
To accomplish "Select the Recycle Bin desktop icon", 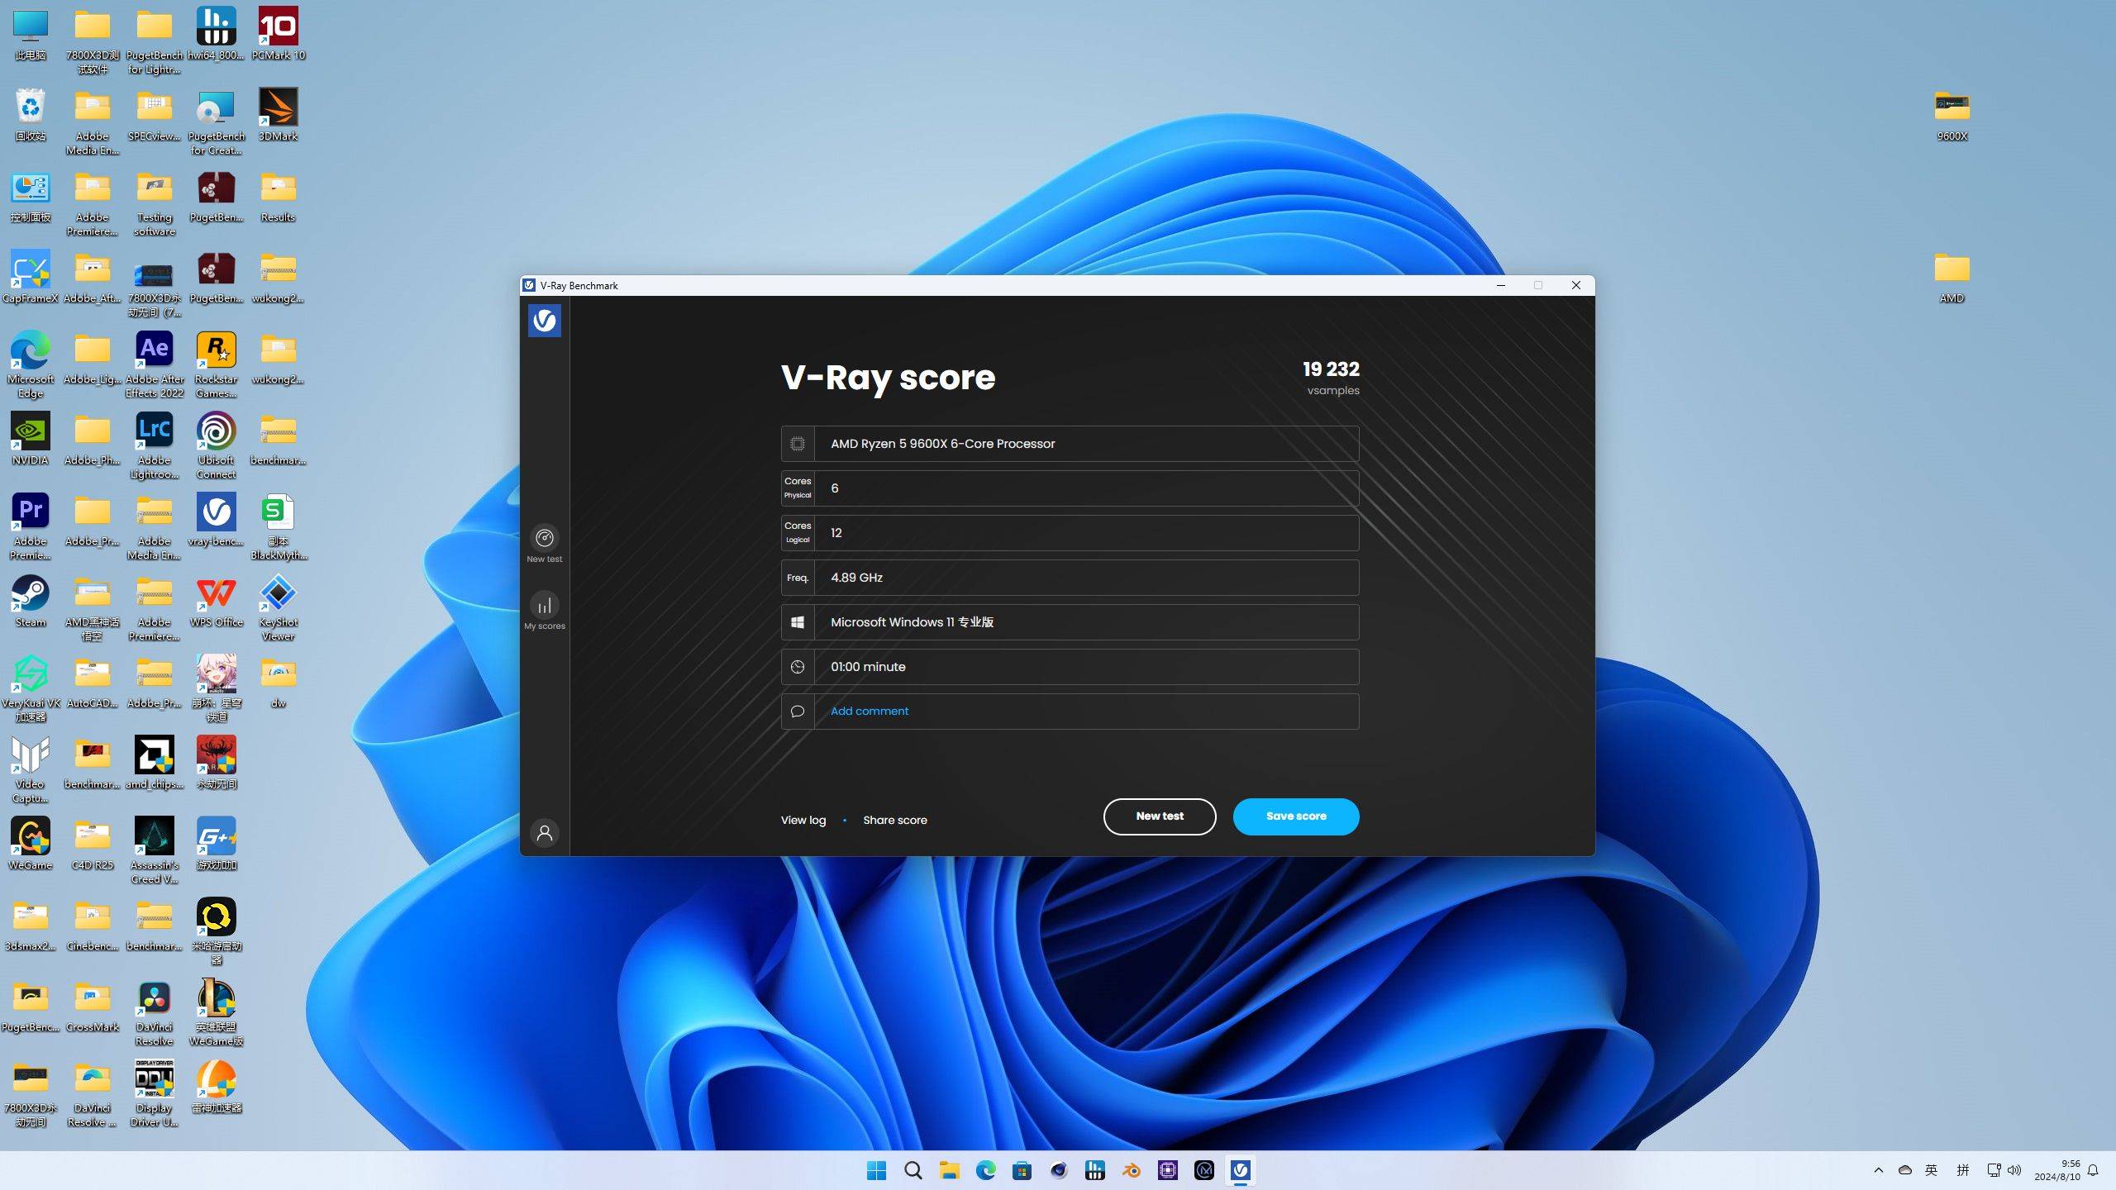I will (31, 115).
